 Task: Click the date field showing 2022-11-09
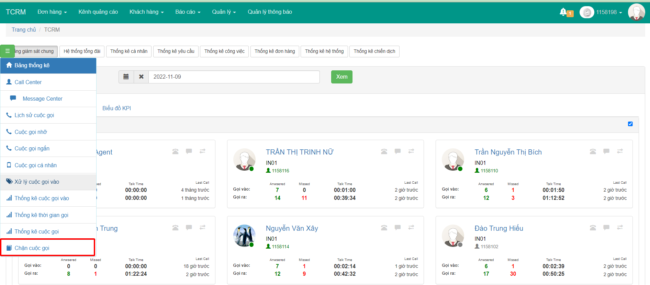click(234, 77)
